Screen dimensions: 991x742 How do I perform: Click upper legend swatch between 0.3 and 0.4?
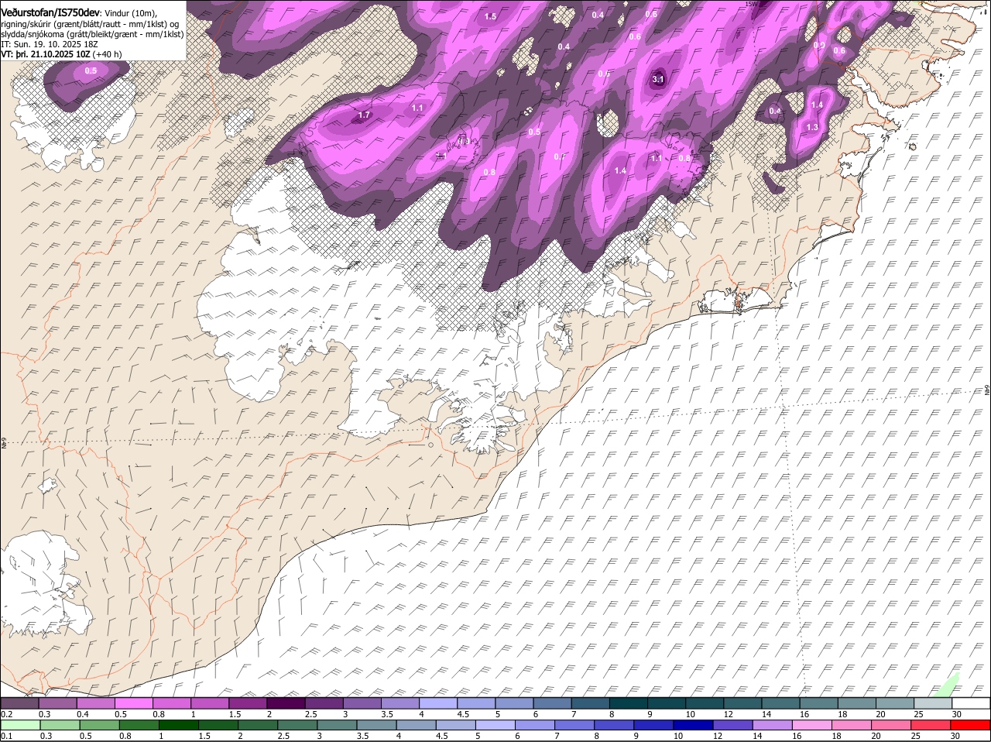(x=57, y=702)
